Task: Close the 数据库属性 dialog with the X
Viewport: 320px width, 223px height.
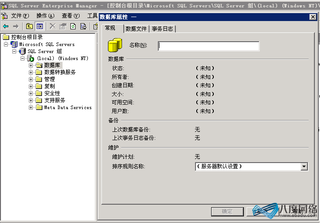Action: point(313,17)
